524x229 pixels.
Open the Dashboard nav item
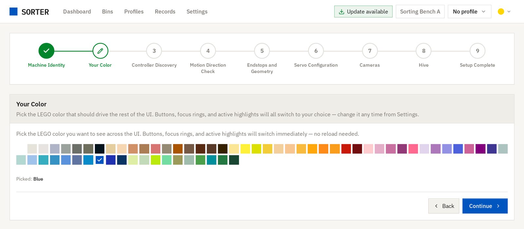pos(77,11)
